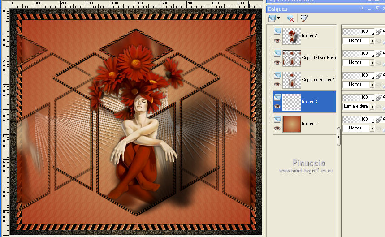Image resolution: width=385 pixels, height=237 pixels.
Task: Click the Raster 2 layer thumbnail
Action: pos(292,36)
